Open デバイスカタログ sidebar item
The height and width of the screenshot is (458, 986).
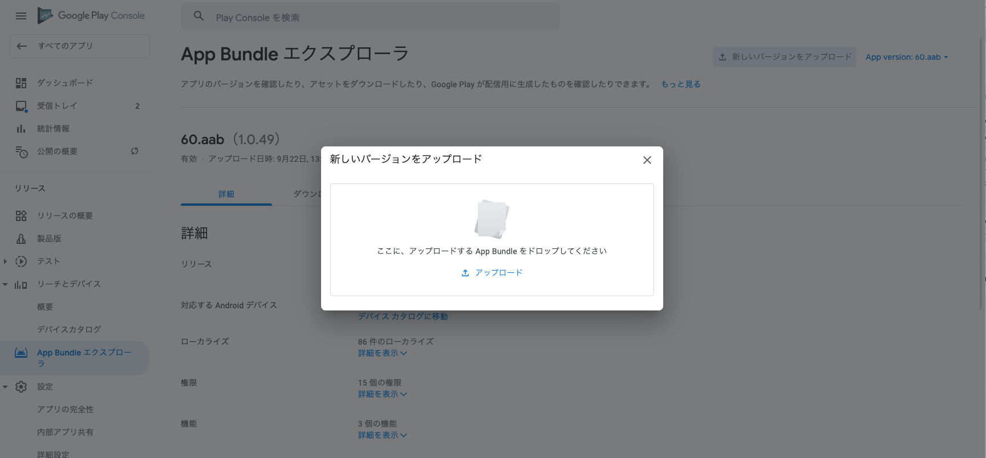(x=69, y=330)
